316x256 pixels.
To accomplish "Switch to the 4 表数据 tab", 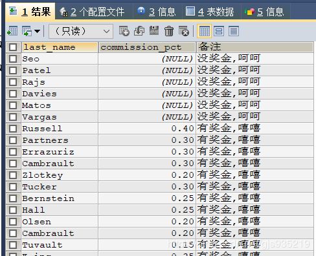I will click(210, 12).
